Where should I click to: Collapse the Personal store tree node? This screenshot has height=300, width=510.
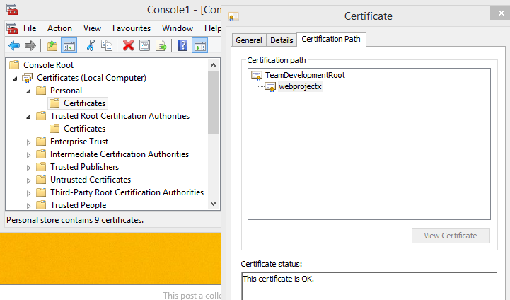click(28, 91)
